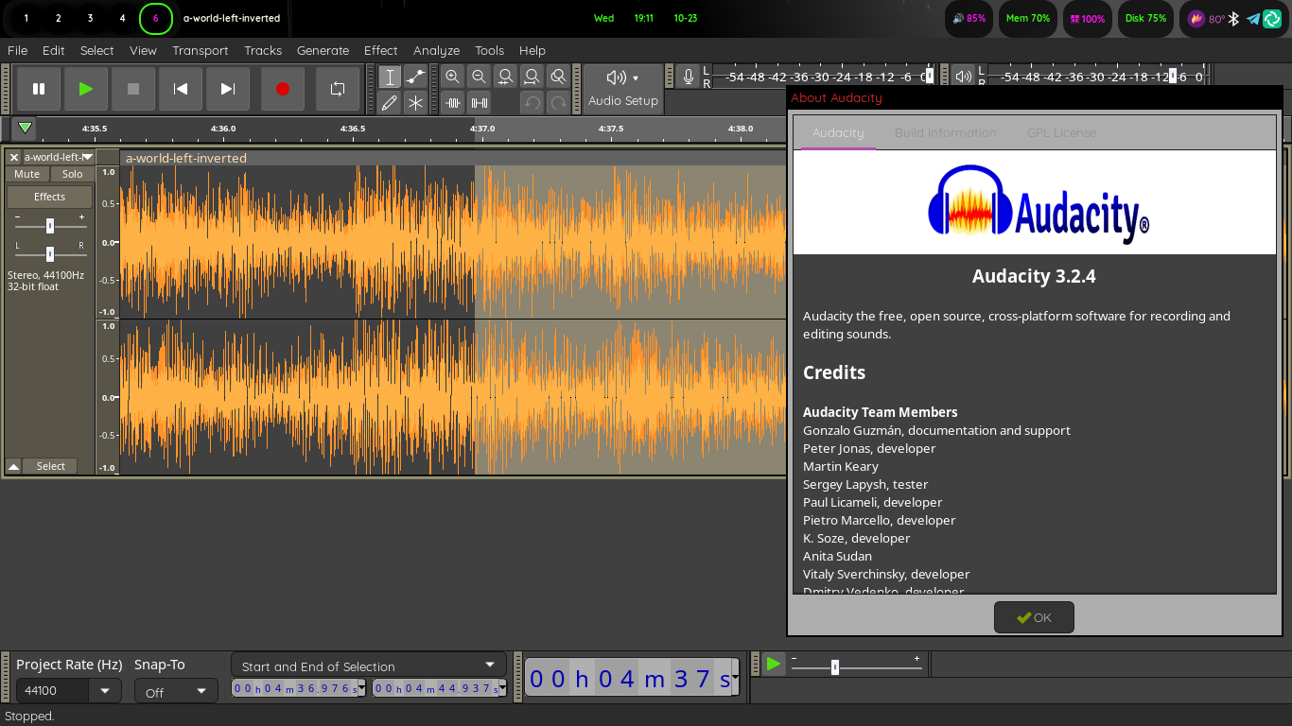1292x726 pixels.
Task: Open the Generate menu
Action: point(323,51)
